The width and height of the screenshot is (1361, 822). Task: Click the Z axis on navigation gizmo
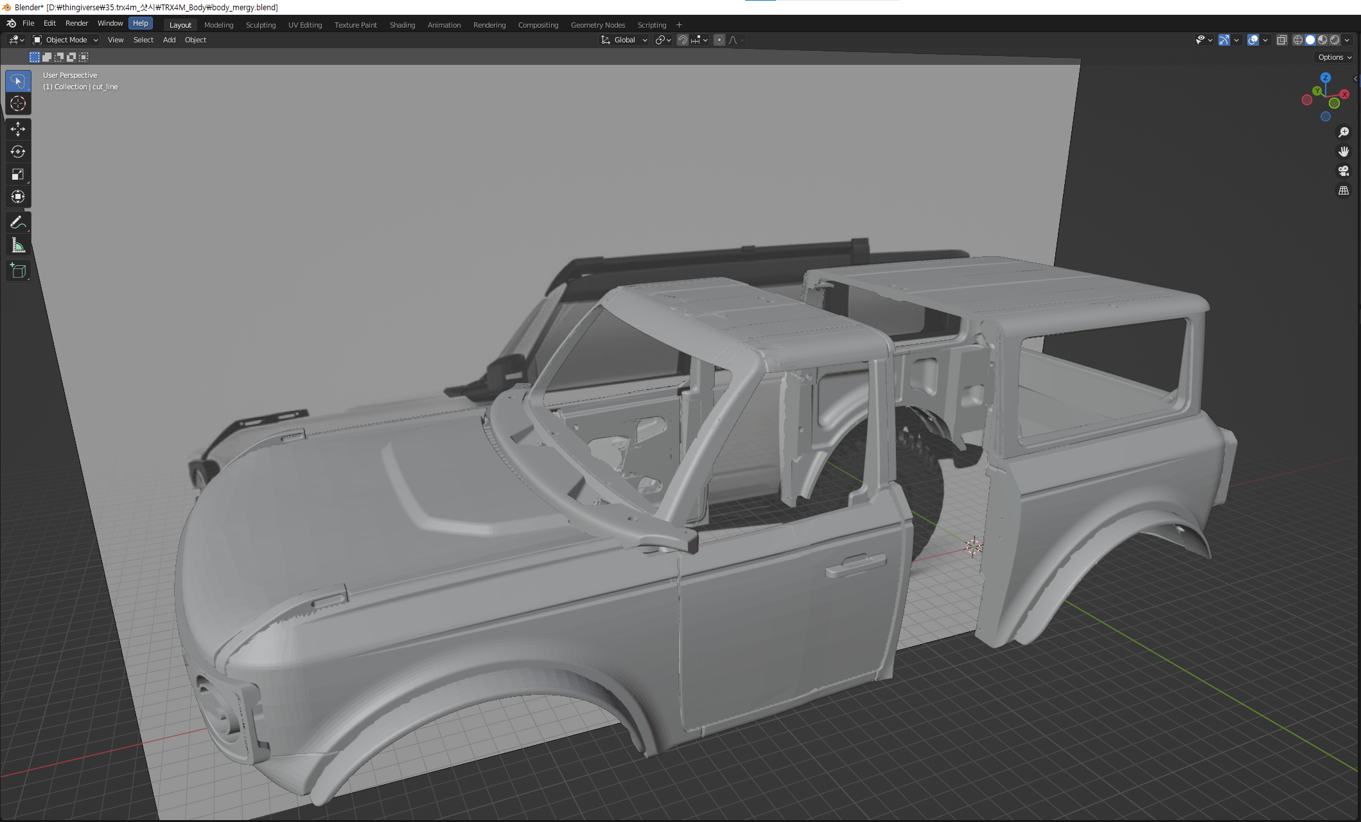[1325, 78]
